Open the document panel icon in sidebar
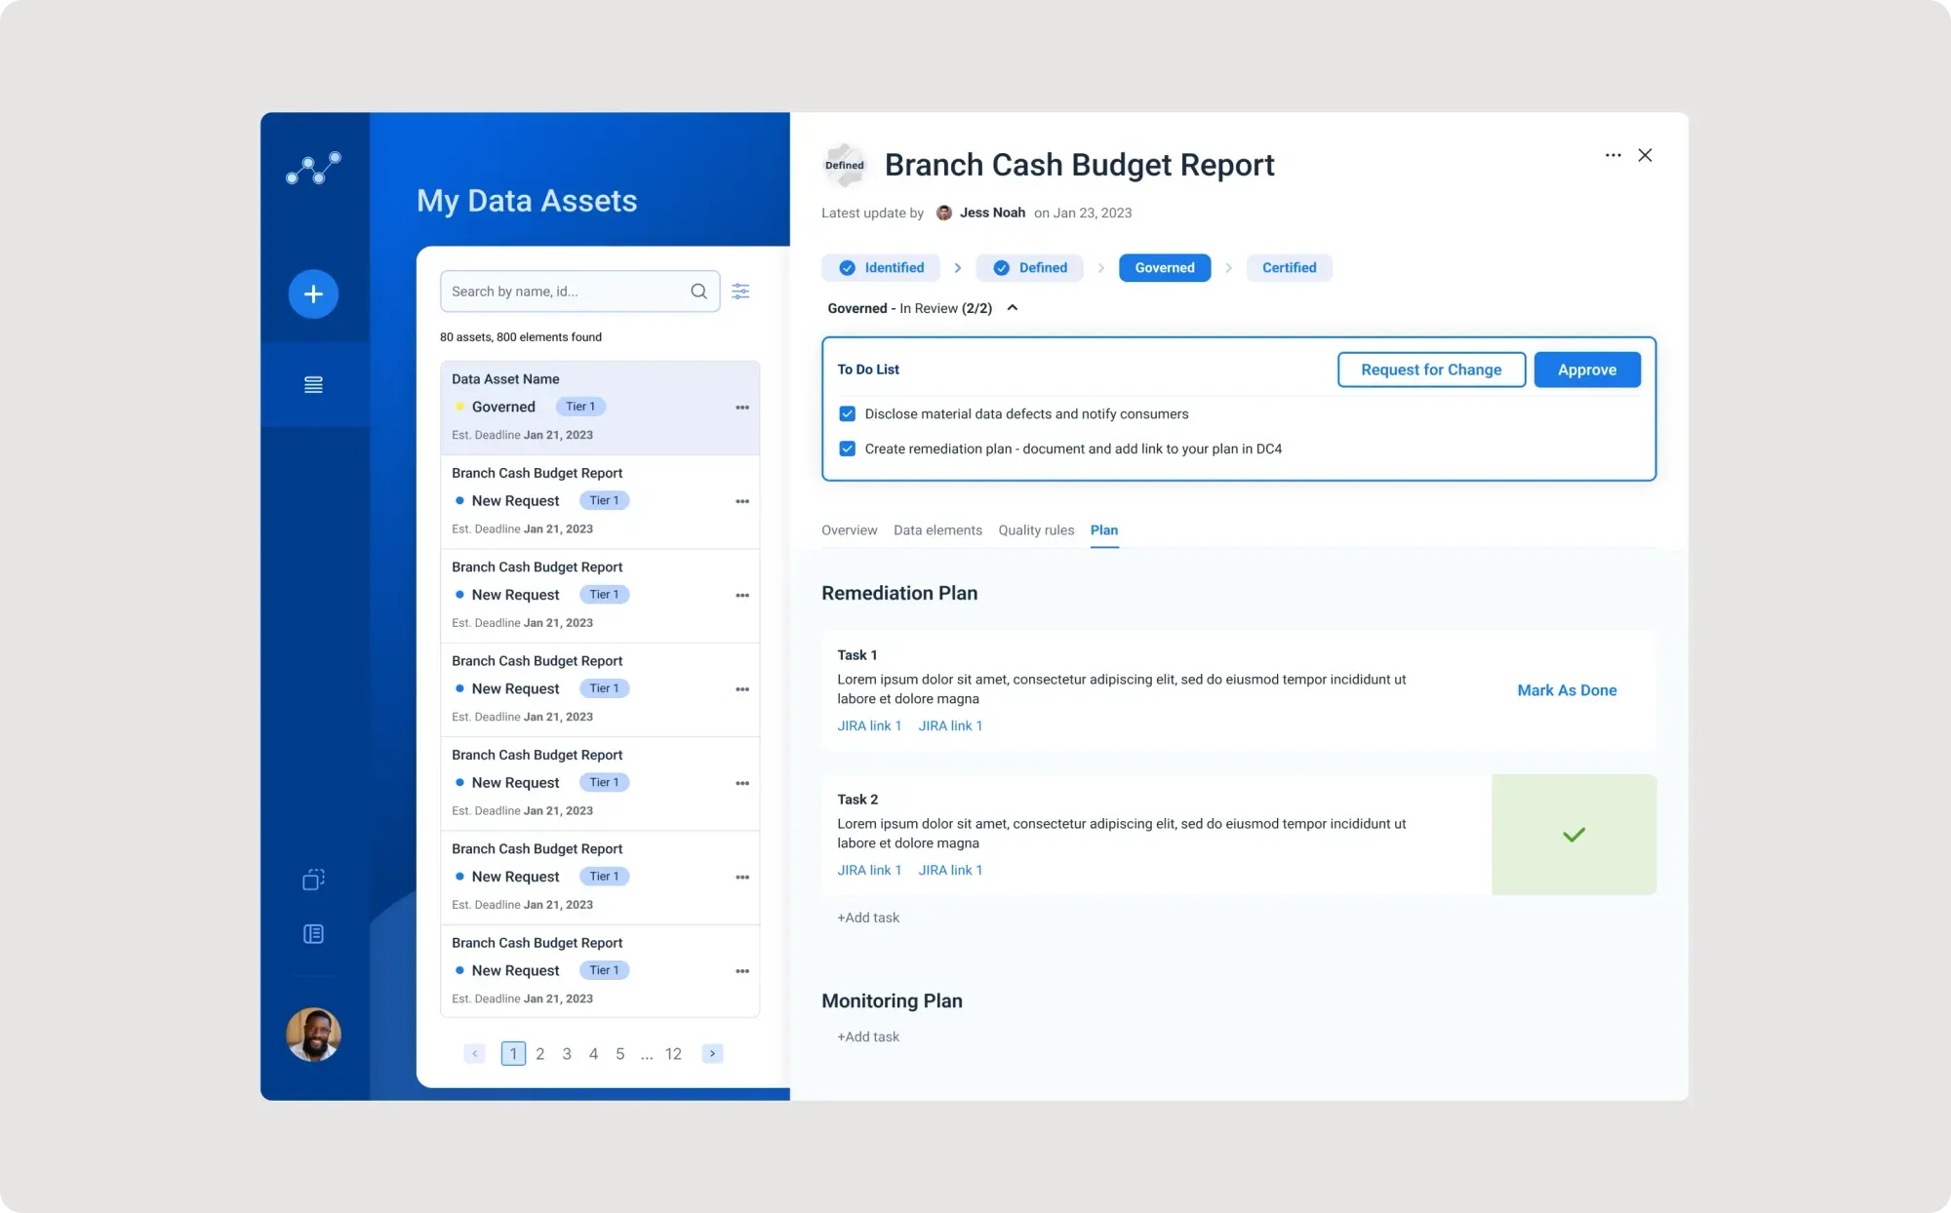 (x=313, y=934)
